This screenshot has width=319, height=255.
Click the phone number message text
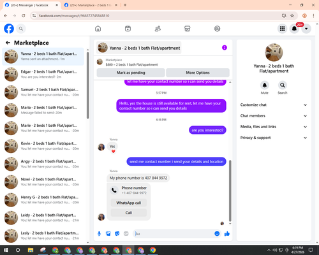pyautogui.click(x=138, y=178)
